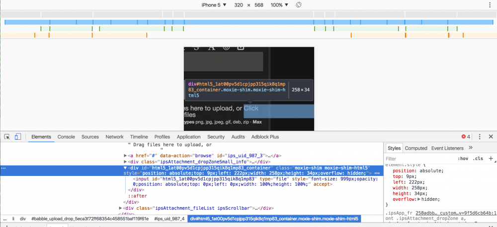Toggle the device toolbar icon
This screenshot has width=497, height=227.
[17, 137]
